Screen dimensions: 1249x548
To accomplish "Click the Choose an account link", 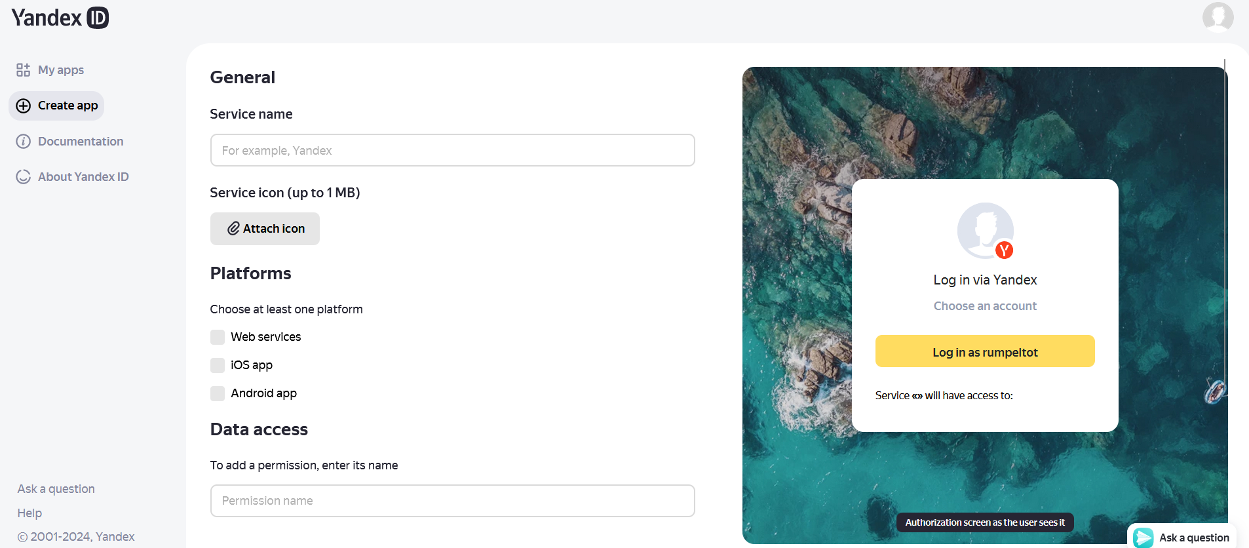I will tap(985, 306).
